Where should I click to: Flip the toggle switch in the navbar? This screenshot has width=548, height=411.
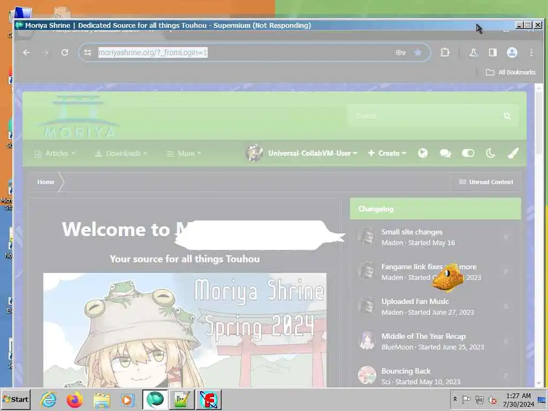coord(468,153)
